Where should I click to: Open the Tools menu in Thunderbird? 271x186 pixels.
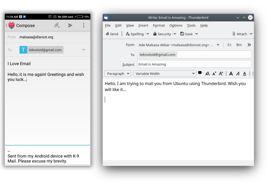click(191, 26)
